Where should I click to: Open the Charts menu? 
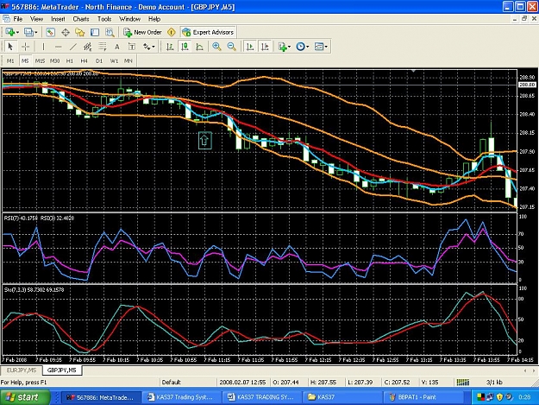tap(81, 19)
